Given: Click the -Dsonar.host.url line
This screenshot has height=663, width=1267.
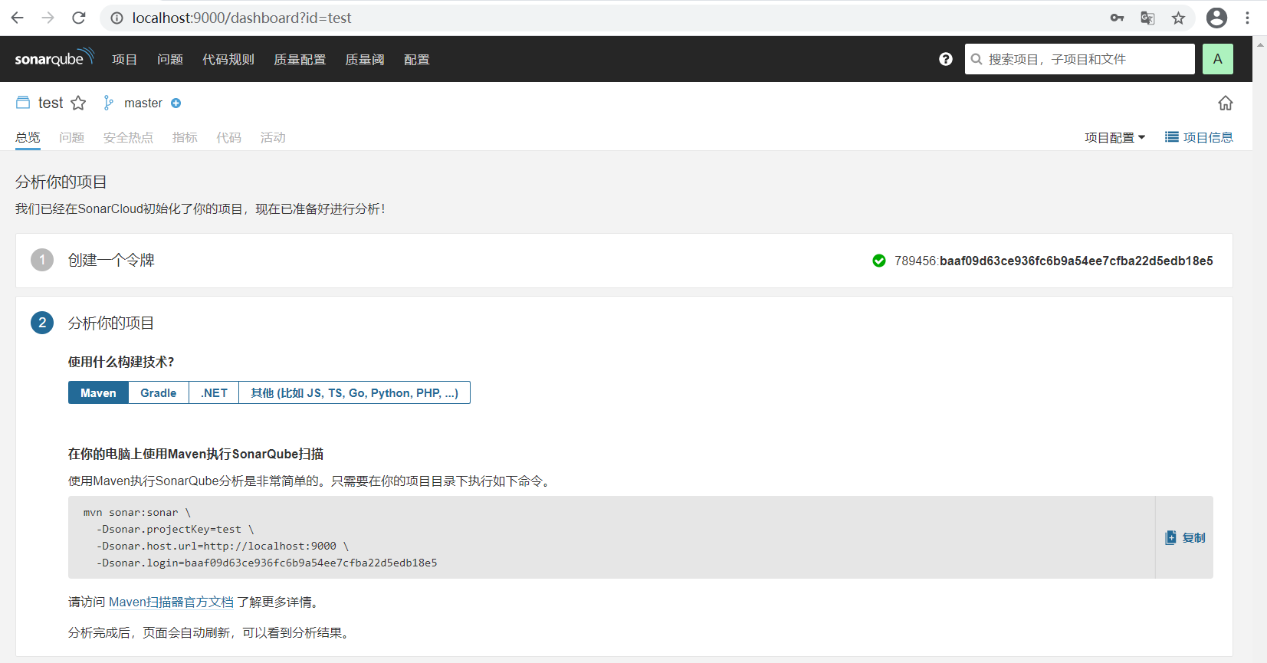Looking at the screenshot, I should (x=223, y=546).
